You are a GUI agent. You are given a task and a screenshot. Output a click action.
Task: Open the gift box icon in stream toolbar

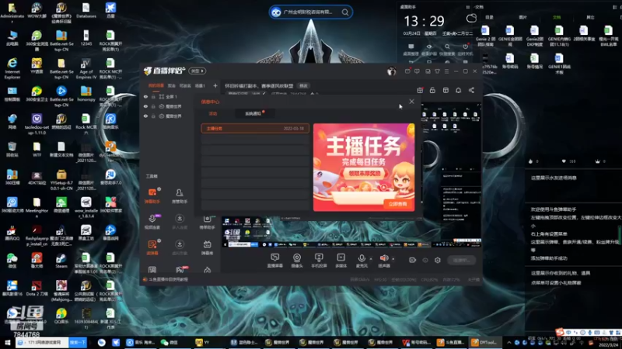point(420,90)
